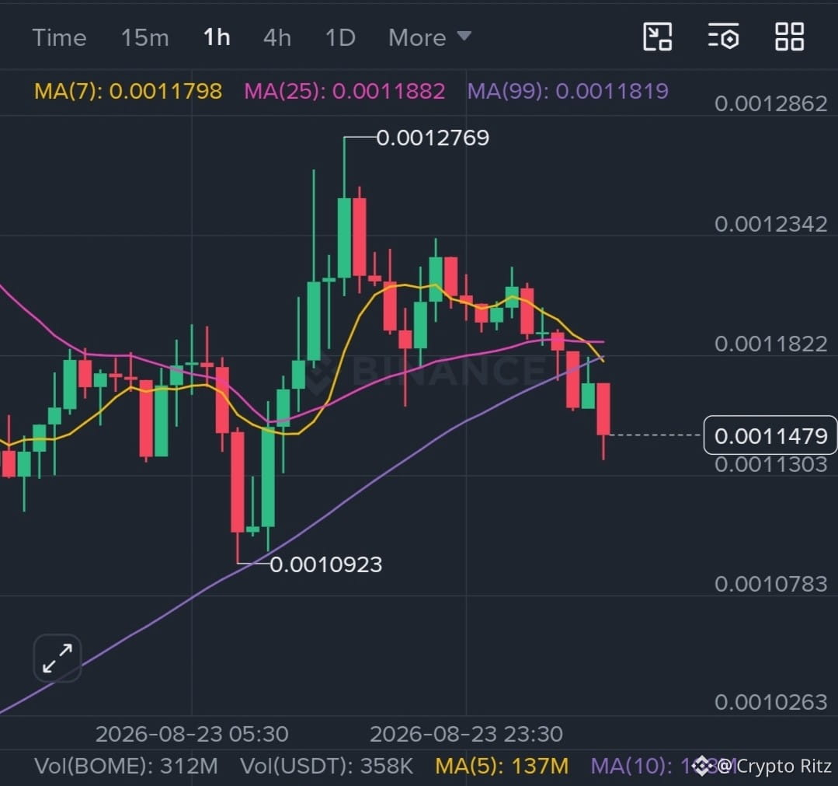Switch to the 4h timeframe
The image size is (838, 786).
click(276, 37)
